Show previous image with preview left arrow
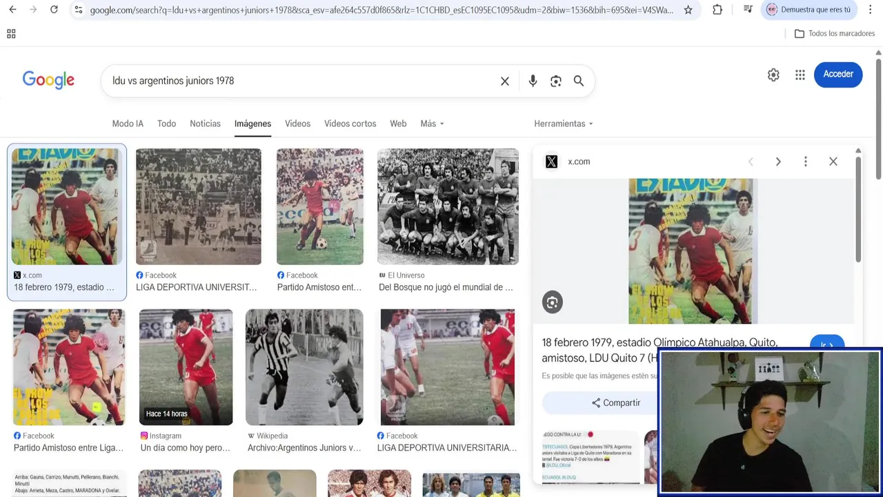 [x=751, y=162]
